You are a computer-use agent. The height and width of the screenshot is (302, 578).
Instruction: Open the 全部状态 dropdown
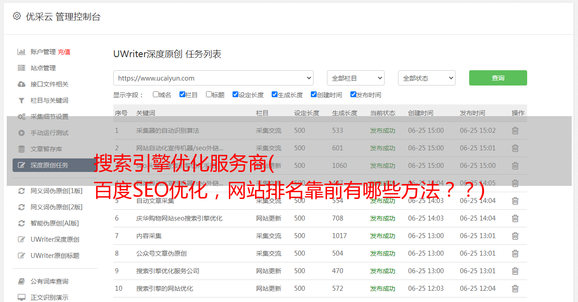tap(427, 78)
